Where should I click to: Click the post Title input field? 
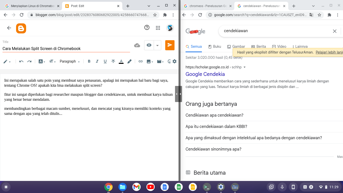click(66, 49)
